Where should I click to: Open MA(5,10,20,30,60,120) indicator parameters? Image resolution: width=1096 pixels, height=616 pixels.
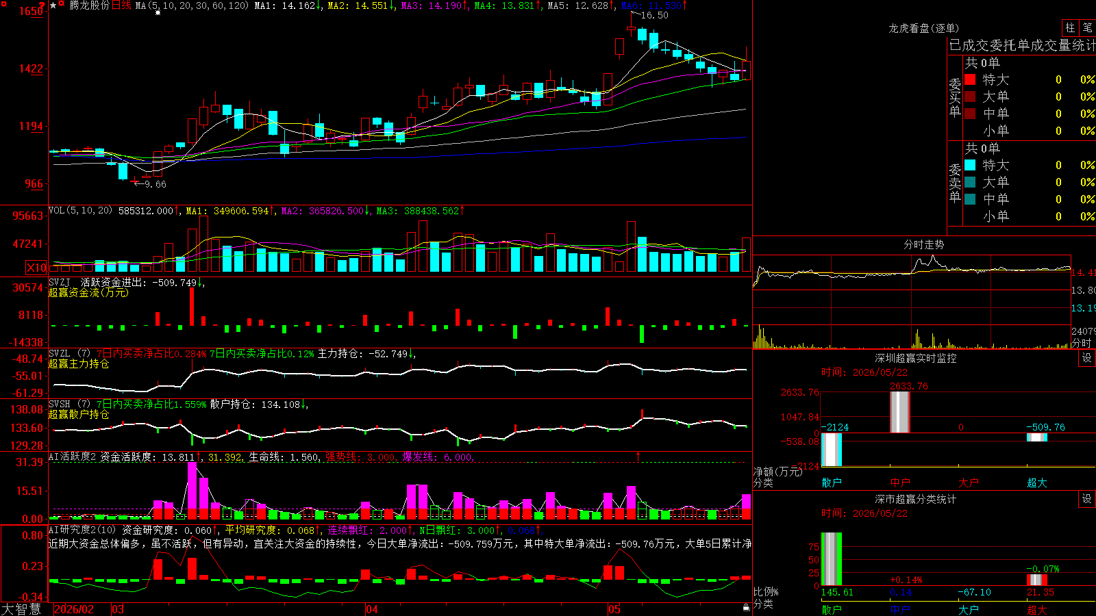[192, 5]
